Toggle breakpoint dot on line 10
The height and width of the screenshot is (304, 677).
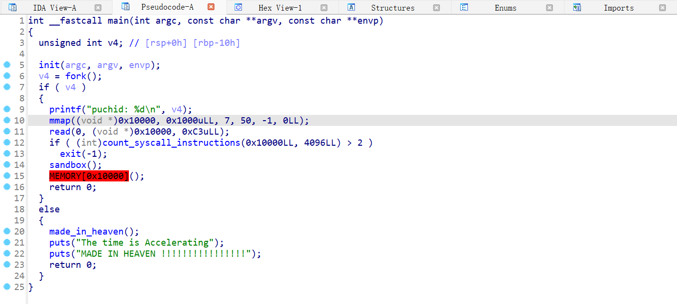click(7, 121)
